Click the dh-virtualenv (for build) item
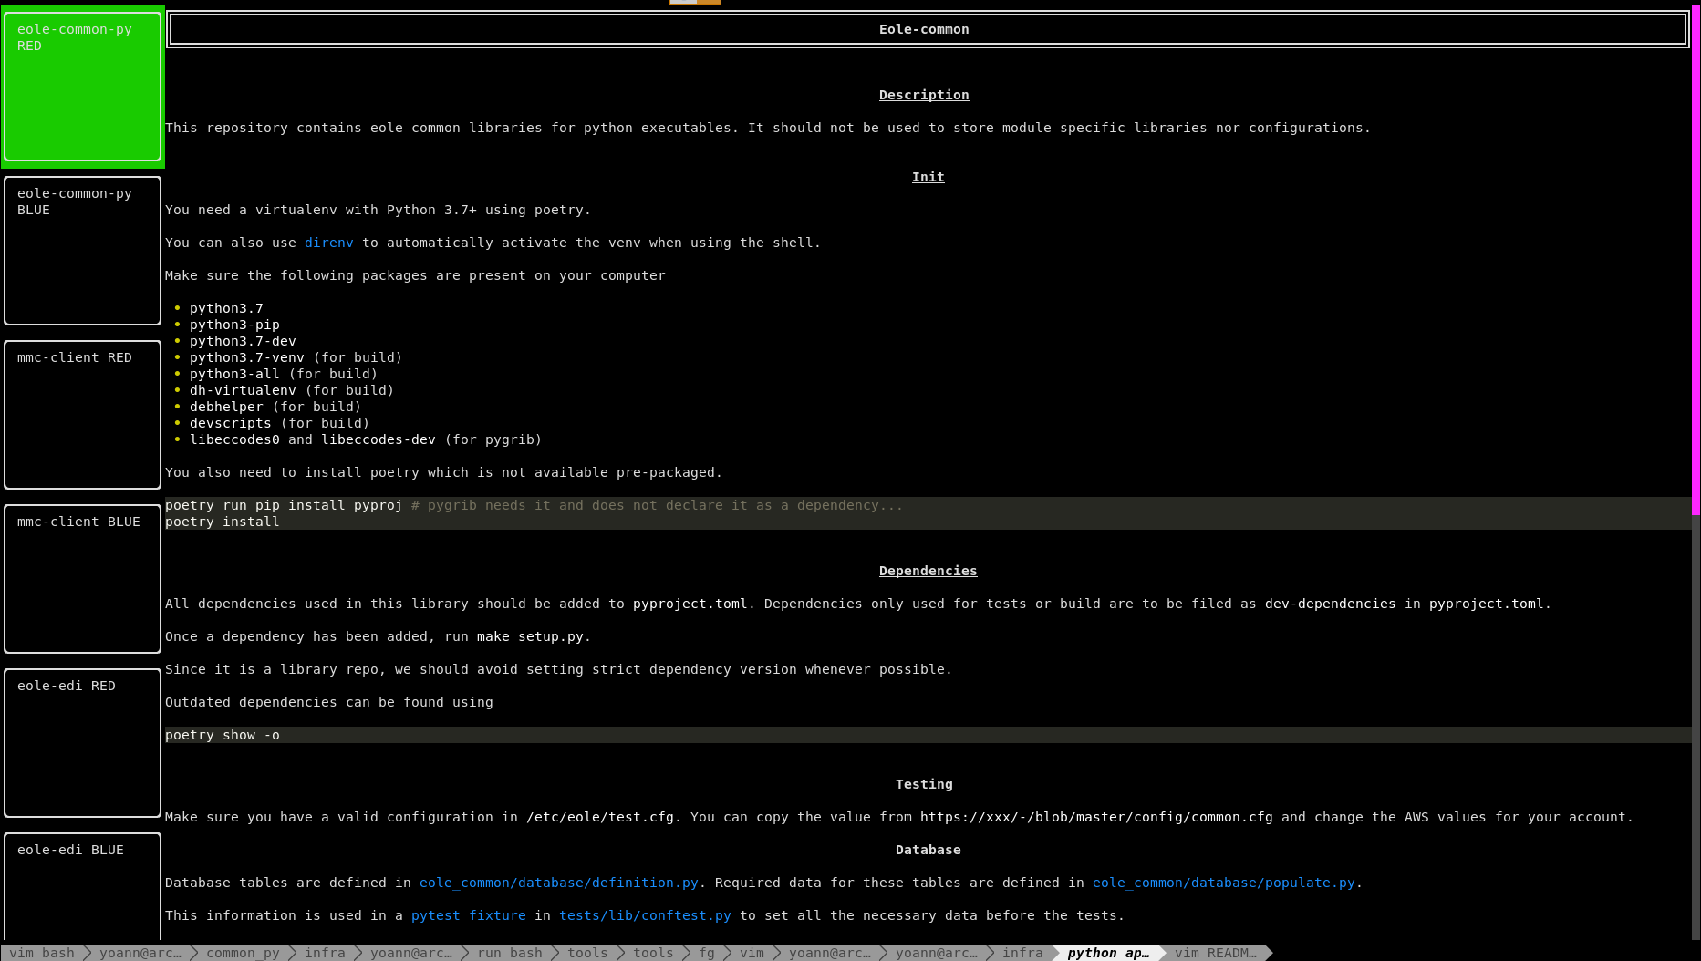1701x961 pixels. (292, 390)
